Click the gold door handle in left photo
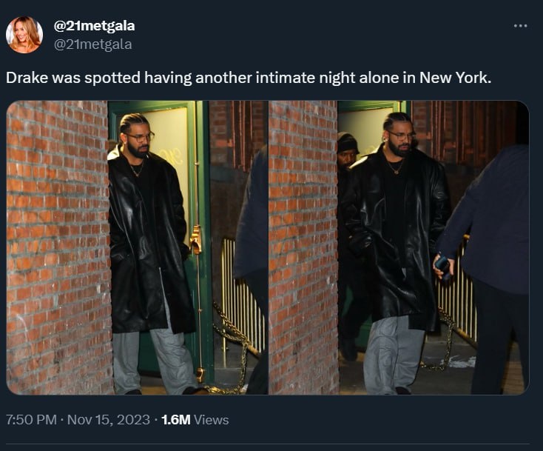Image resolution: width=543 pixels, height=451 pixels. (195, 239)
